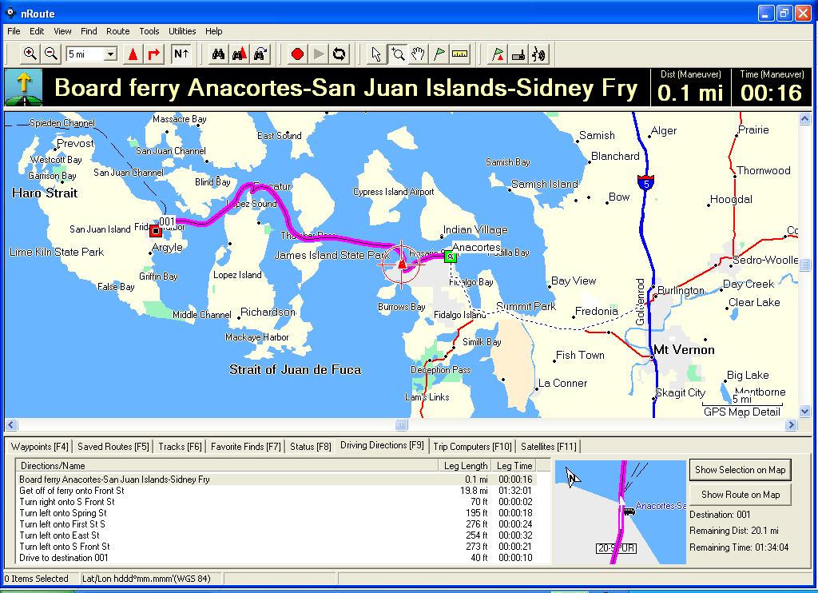This screenshot has width=818, height=593.
Task: Click the Interstate 5 shield on the map
Action: (645, 183)
